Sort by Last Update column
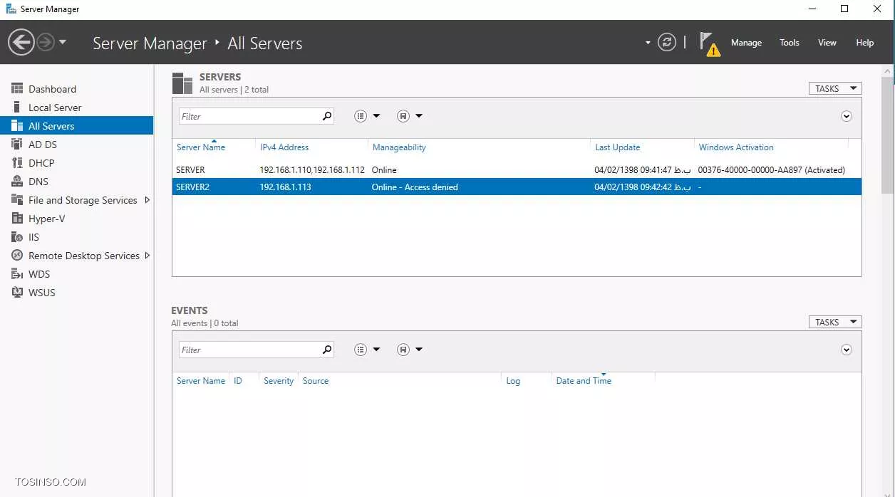This screenshot has width=895, height=497. (x=618, y=147)
